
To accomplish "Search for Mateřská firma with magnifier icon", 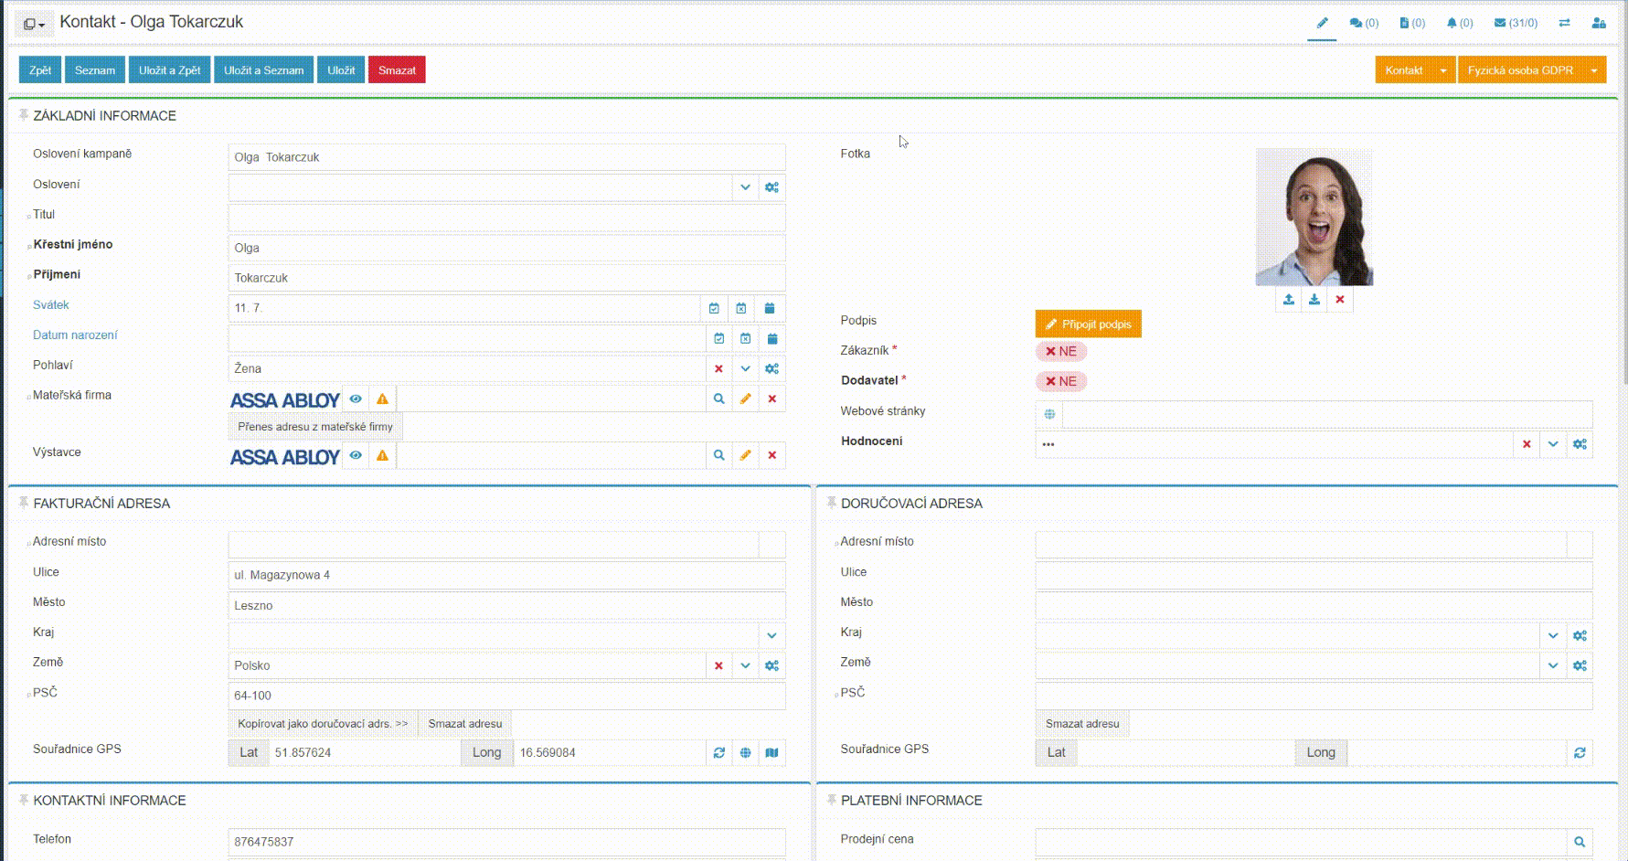I will (719, 399).
